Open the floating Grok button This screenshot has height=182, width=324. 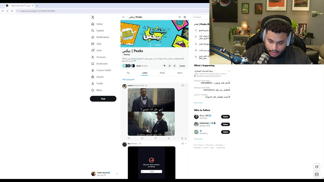click(317, 167)
